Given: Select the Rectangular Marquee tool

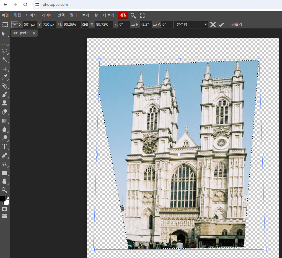Looking at the screenshot, I should pyautogui.click(x=4, y=42).
